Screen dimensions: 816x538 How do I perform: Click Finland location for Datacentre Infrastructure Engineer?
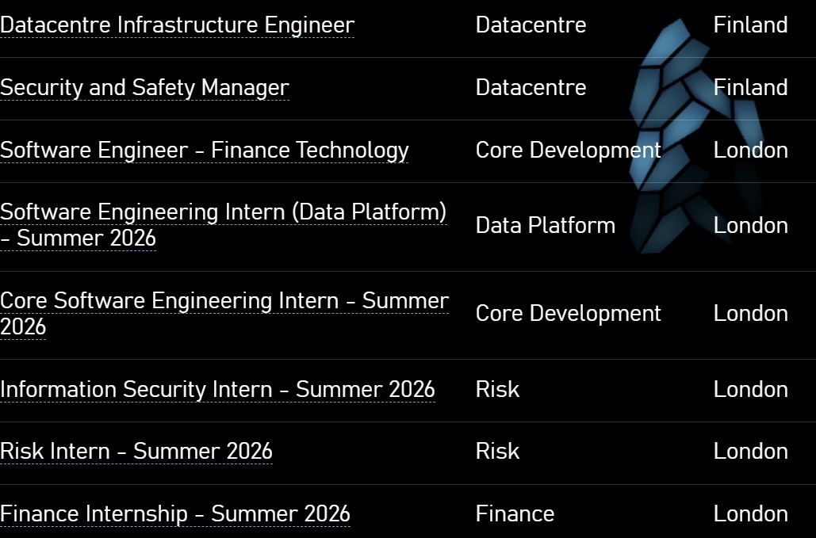[x=750, y=25]
